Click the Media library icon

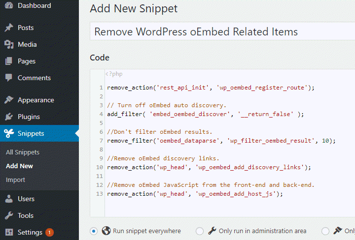(x=9, y=44)
